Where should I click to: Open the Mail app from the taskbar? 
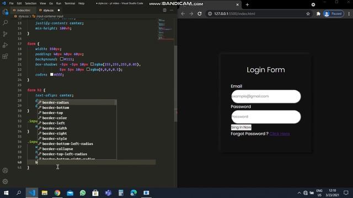click(x=70, y=193)
